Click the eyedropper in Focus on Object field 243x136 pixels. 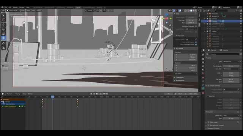[x=238, y=89]
